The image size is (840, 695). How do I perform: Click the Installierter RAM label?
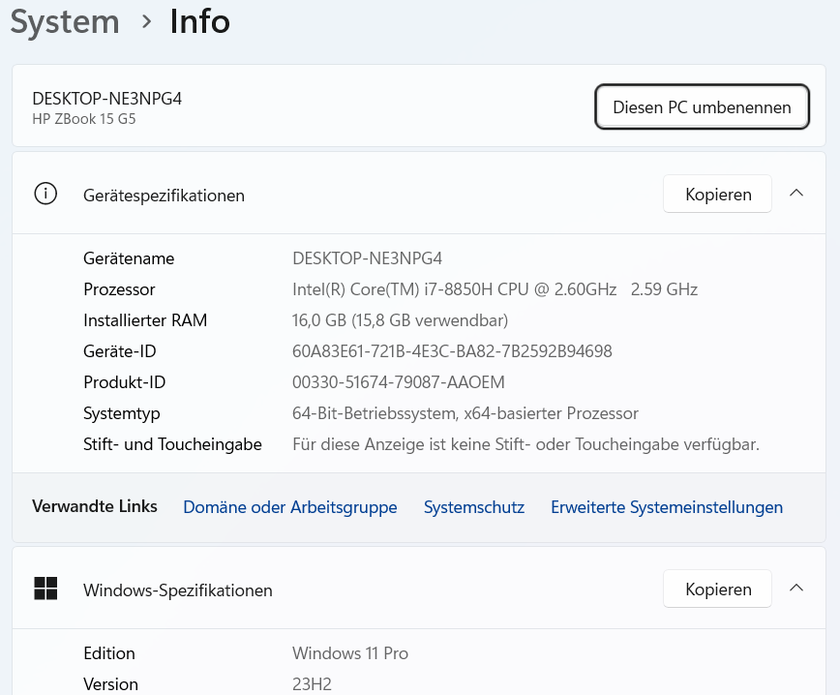145,320
